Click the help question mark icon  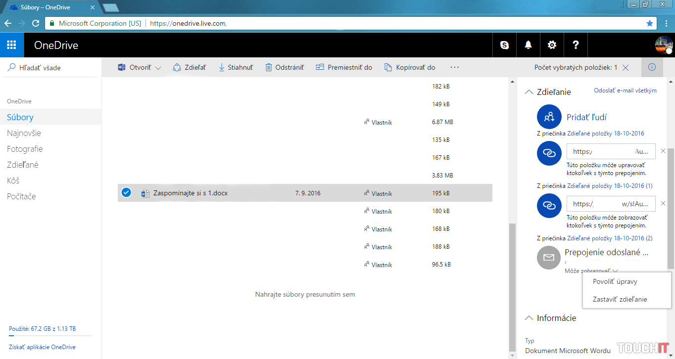[x=576, y=45]
